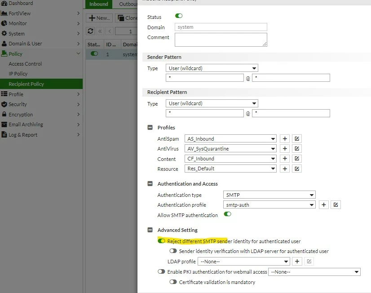Collapse the Advanced Setting section
The image size is (371, 293).
150,230
